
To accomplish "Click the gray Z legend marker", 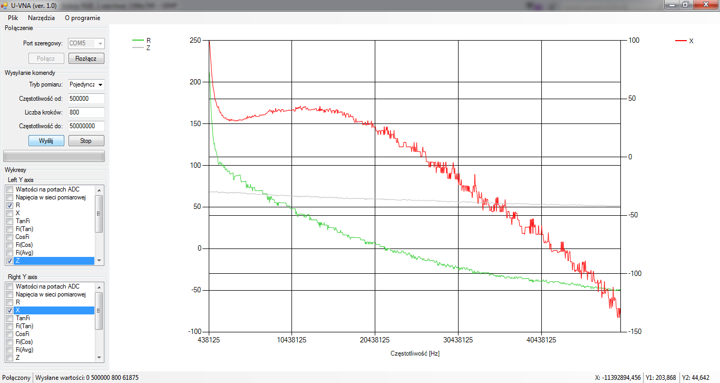I will click(138, 47).
